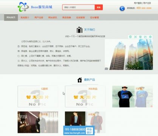Click the first page icon in image toolbar
The image size is (158, 136).
point(130,37)
